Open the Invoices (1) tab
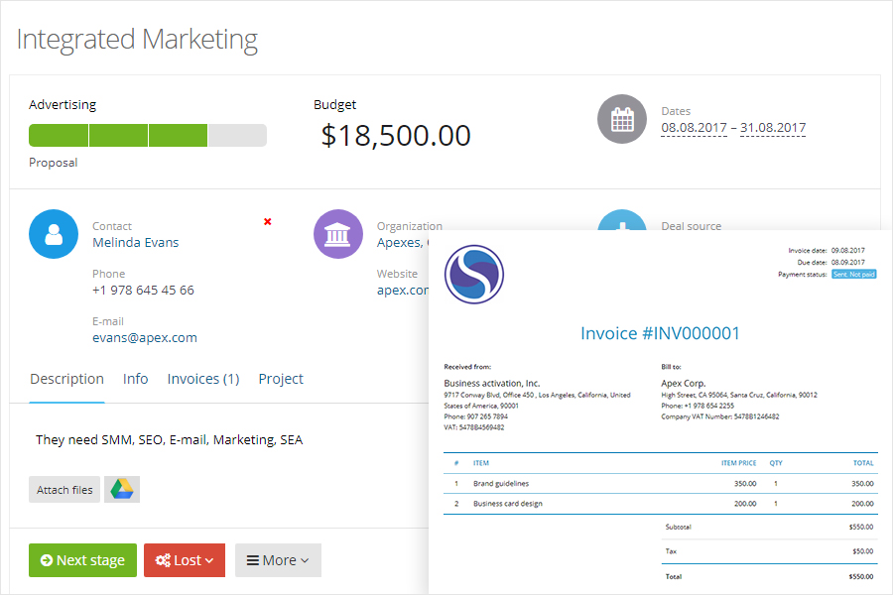This screenshot has width=893, height=595. point(203,379)
